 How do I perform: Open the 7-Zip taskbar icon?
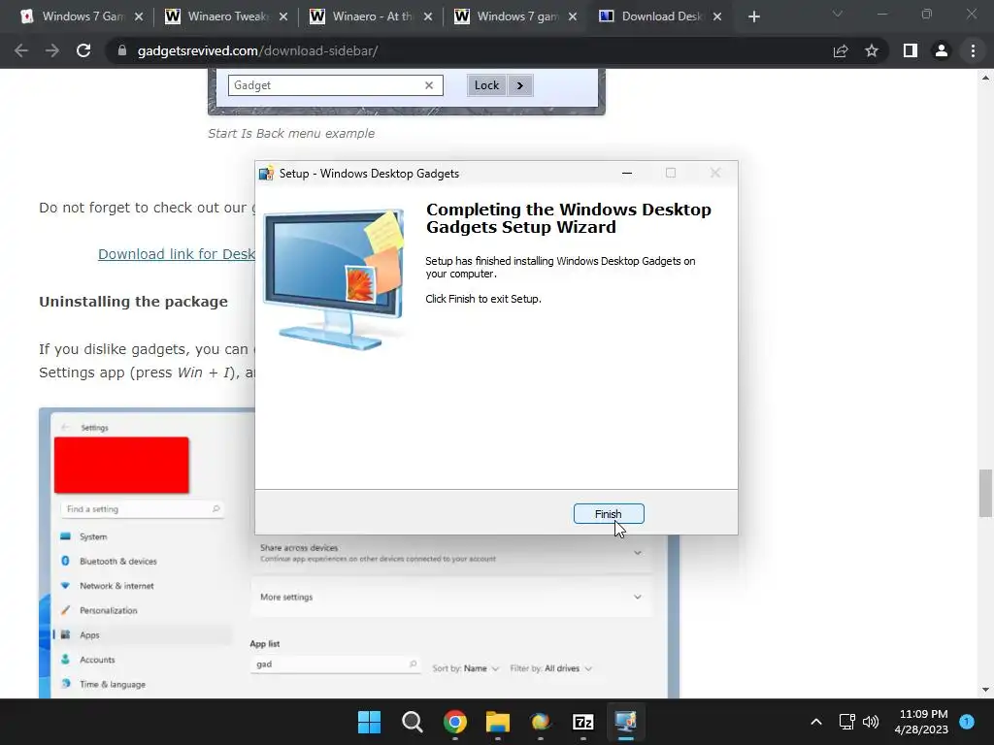(x=583, y=722)
